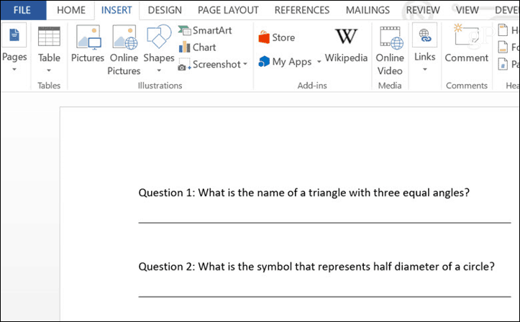This screenshot has width=520, height=322.
Task: Click the Wikipedia label
Action: click(346, 58)
